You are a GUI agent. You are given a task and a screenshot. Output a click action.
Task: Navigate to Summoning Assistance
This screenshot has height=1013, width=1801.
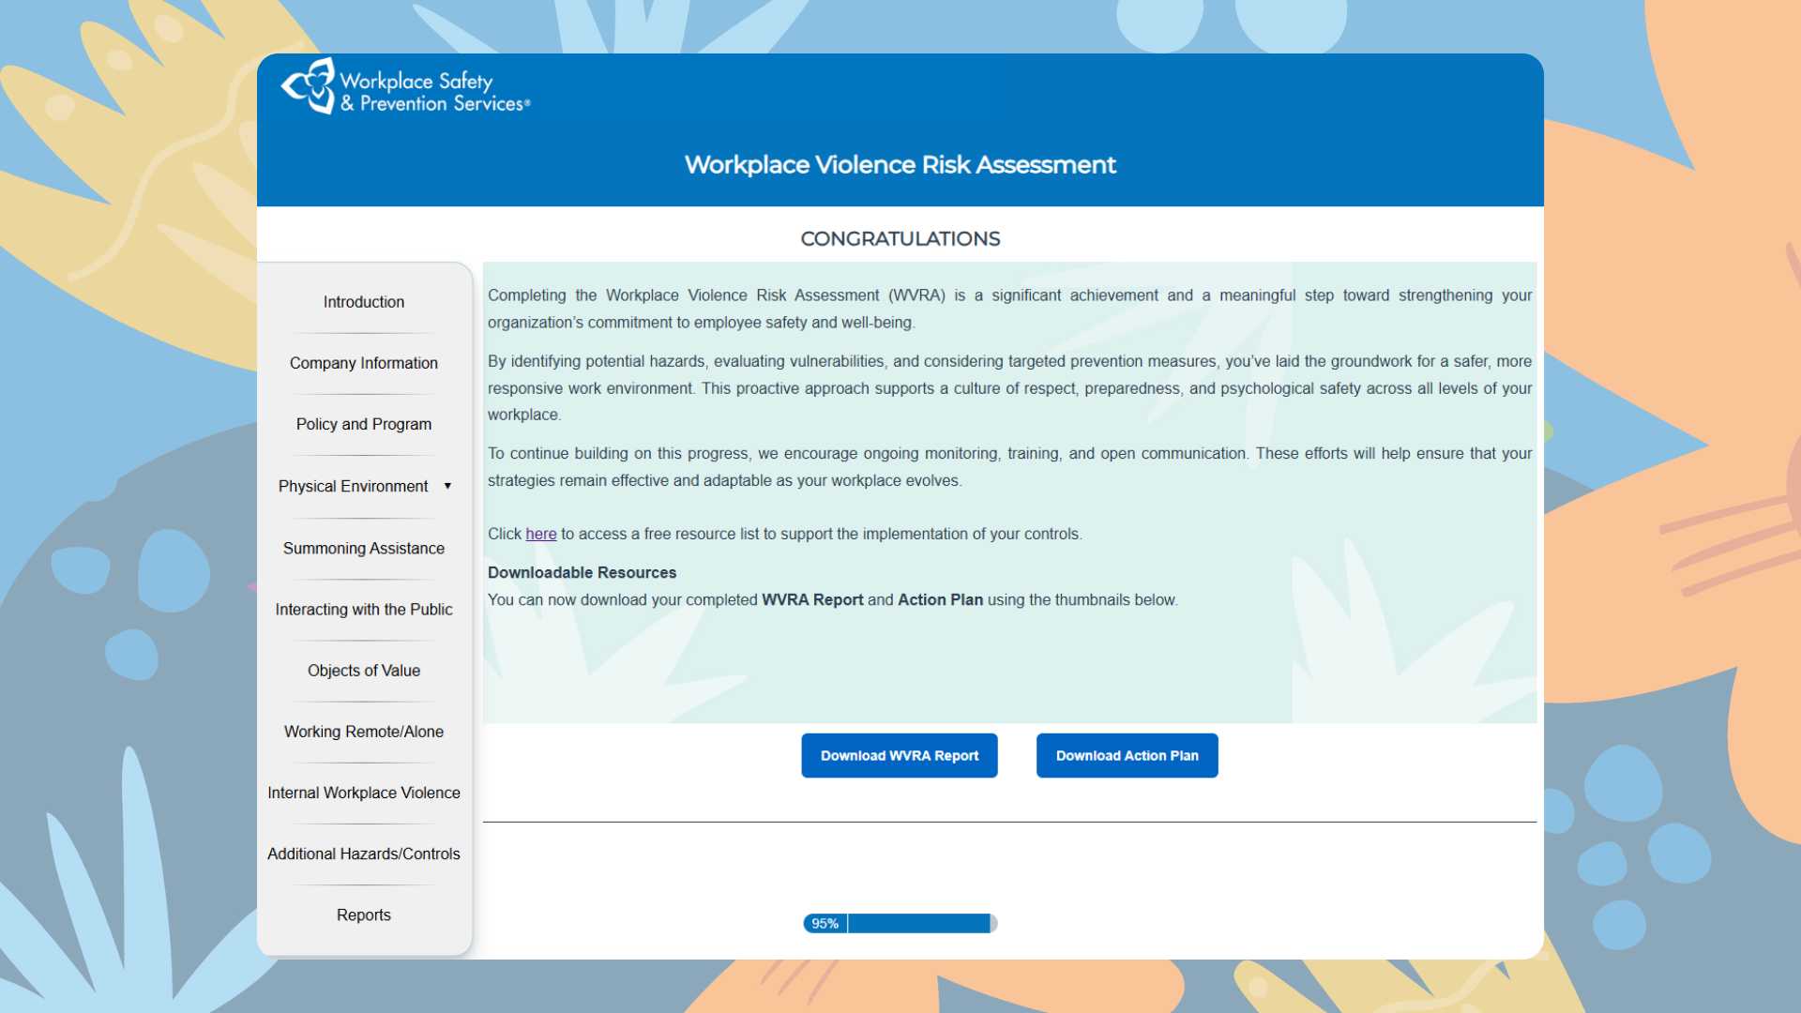point(363,548)
